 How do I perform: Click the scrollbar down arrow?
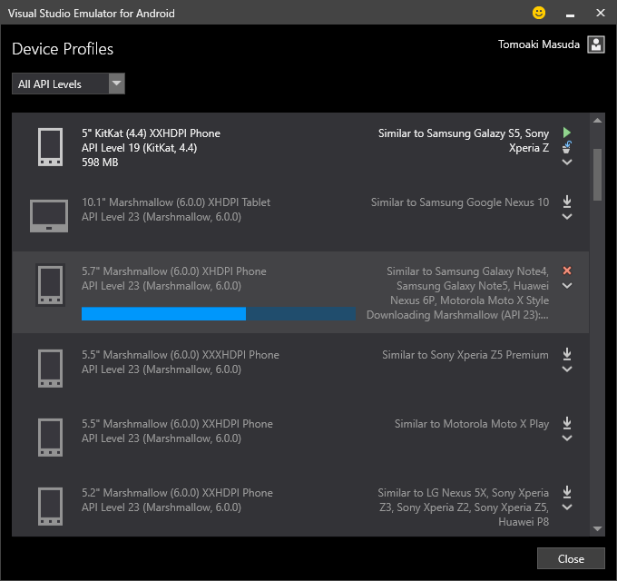(x=597, y=528)
